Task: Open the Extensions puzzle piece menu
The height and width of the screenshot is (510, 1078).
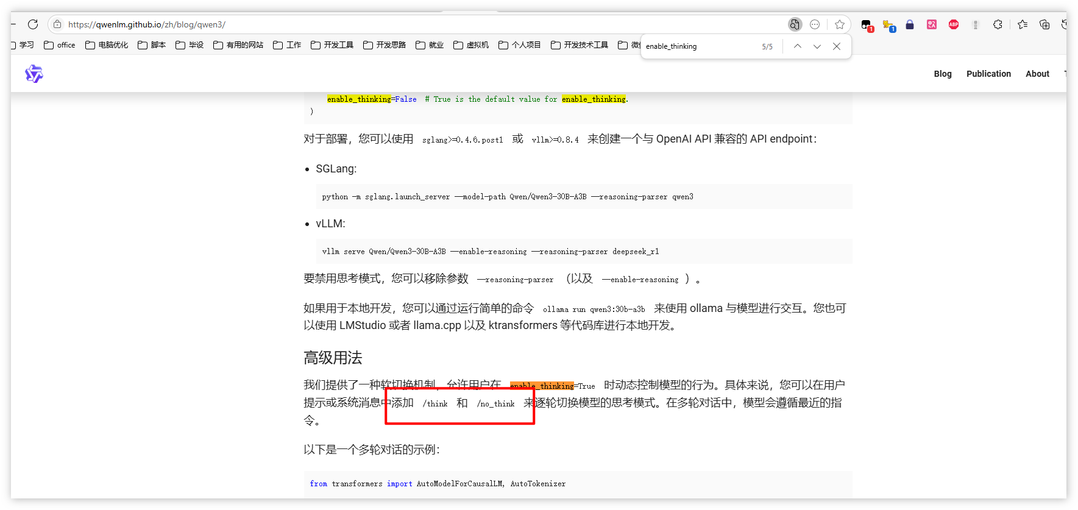Action: pos(998,24)
